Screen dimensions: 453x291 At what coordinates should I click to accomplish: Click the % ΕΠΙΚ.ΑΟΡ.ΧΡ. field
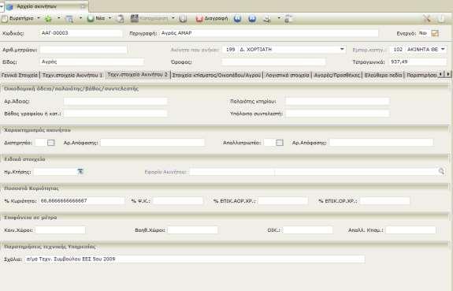pos(283,201)
